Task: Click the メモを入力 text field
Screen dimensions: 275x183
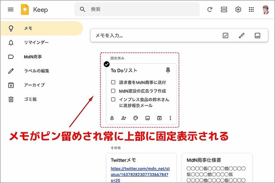Action: pos(151,36)
